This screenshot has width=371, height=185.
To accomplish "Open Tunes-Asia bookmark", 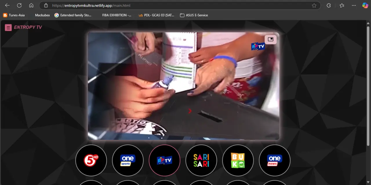I will [14, 15].
